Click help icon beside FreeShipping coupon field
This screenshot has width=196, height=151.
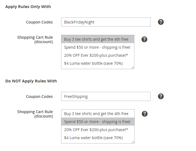161,97
